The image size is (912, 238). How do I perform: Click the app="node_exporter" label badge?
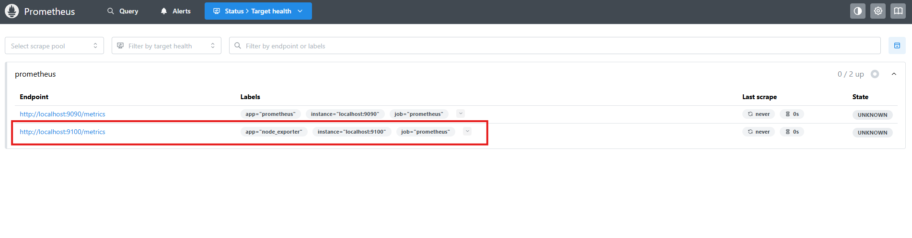pos(274,132)
